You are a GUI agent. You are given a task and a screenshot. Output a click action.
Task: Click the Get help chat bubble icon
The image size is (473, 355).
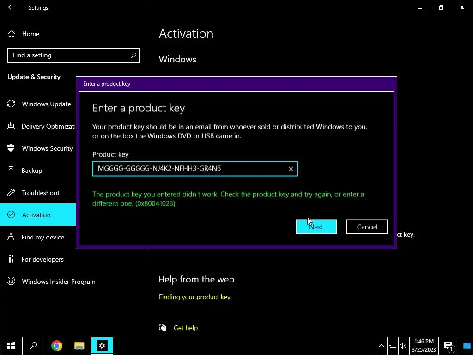163,328
